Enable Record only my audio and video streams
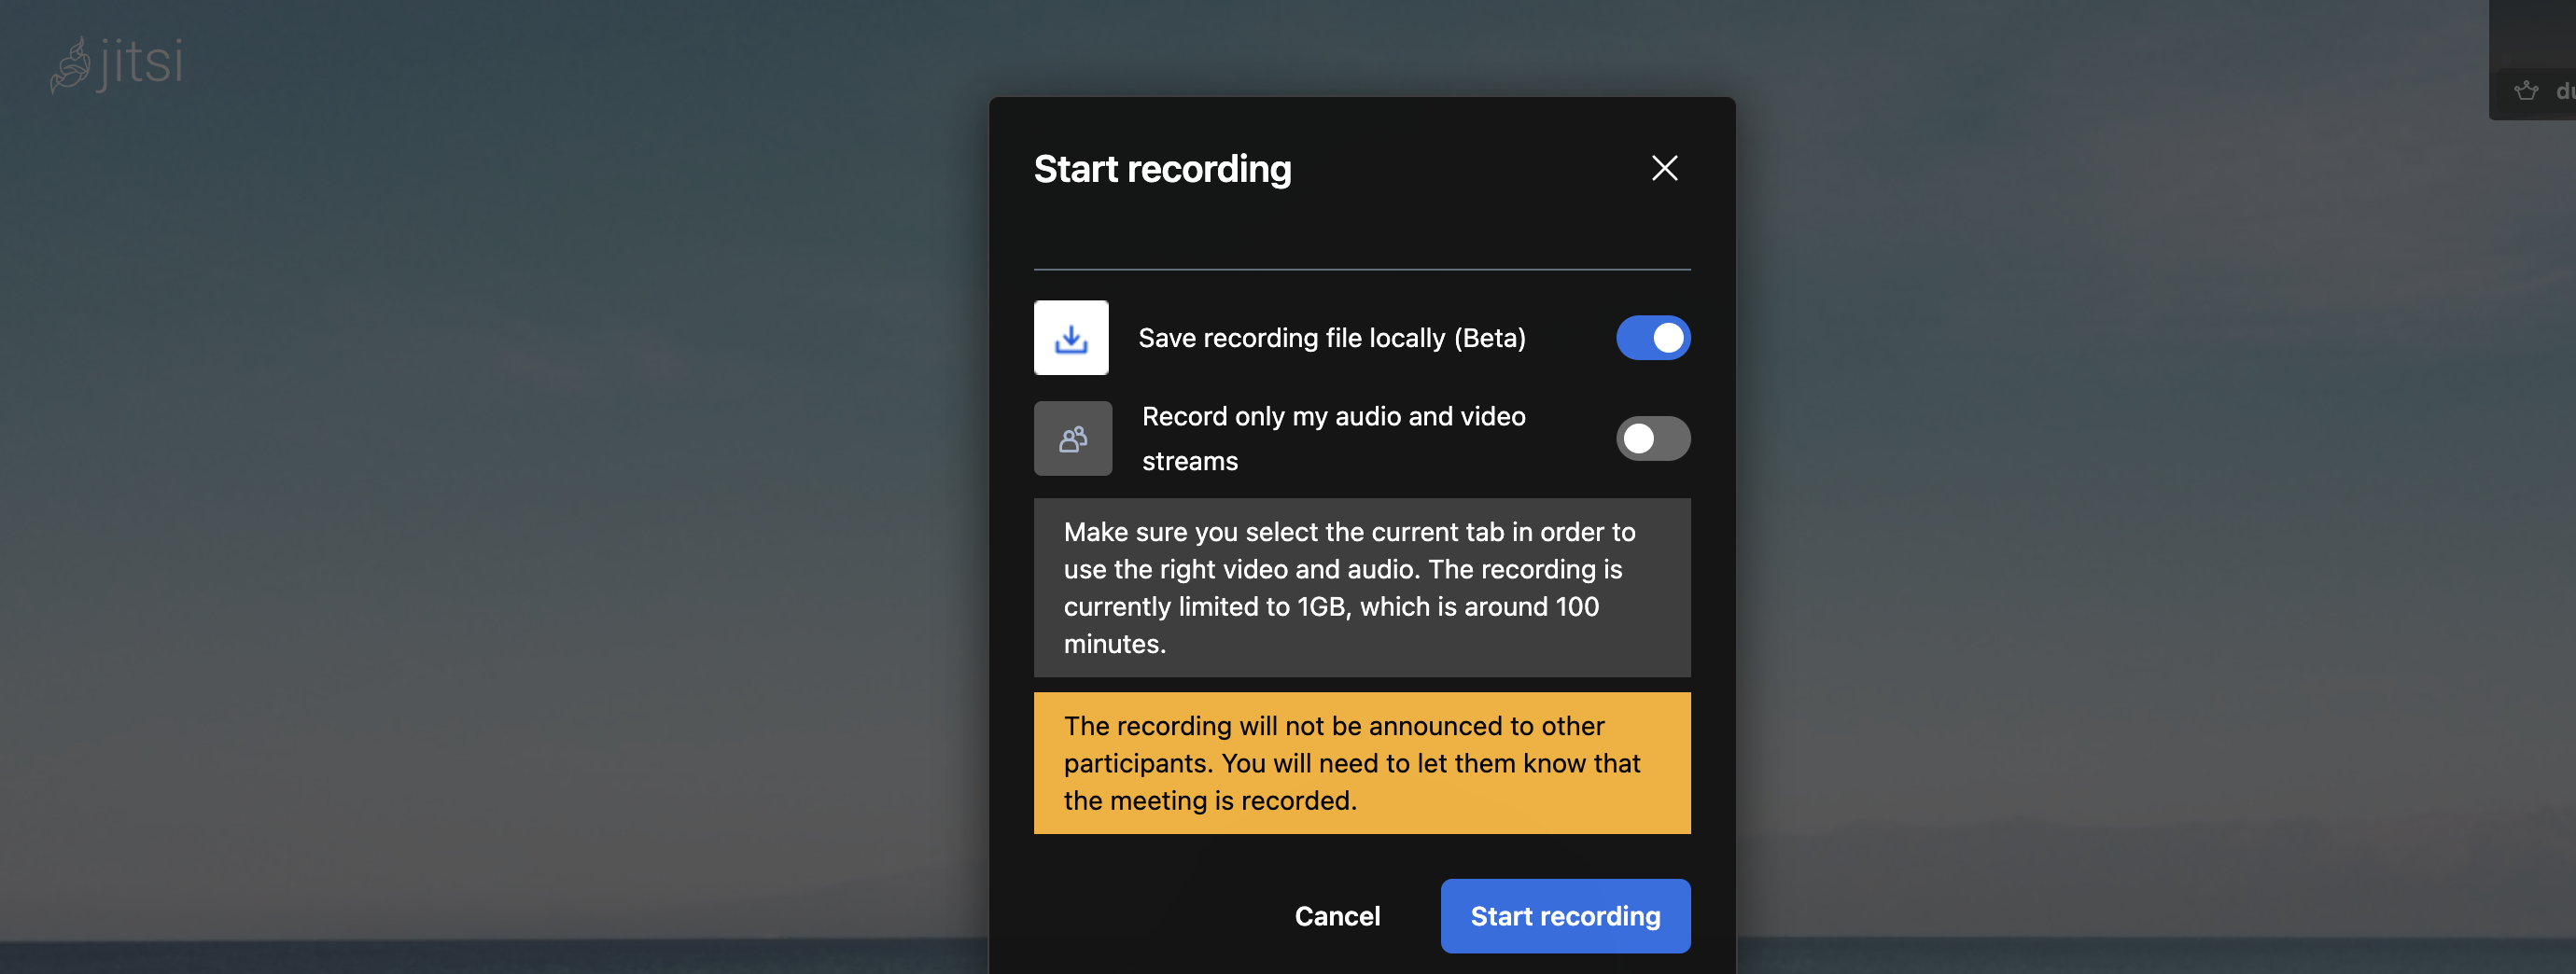Screen dimensions: 2576x974 [1653, 438]
